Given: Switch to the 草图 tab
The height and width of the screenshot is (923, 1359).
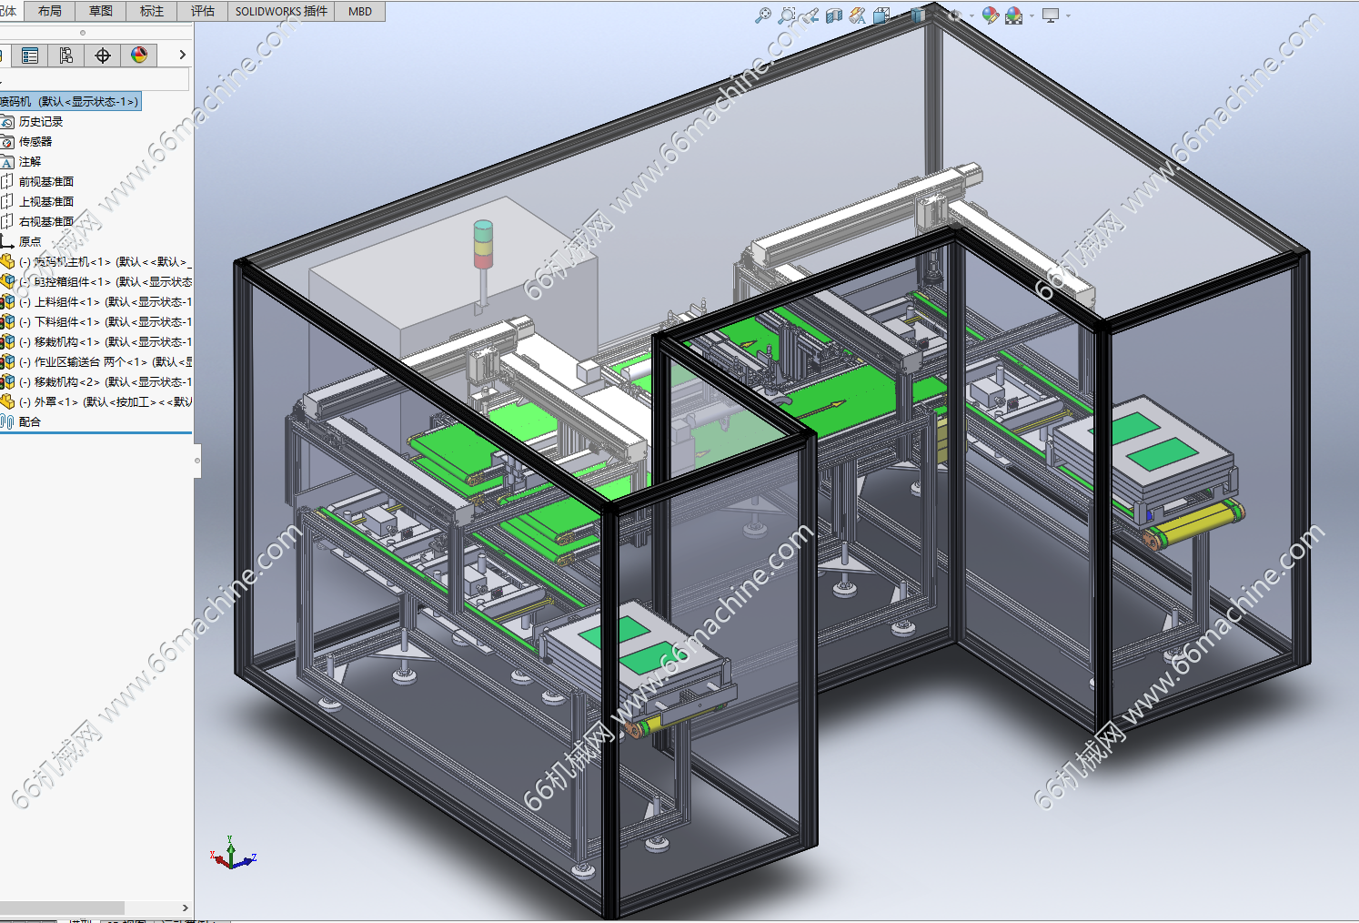Looking at the screenshot, I should click(x=101, y=11).
